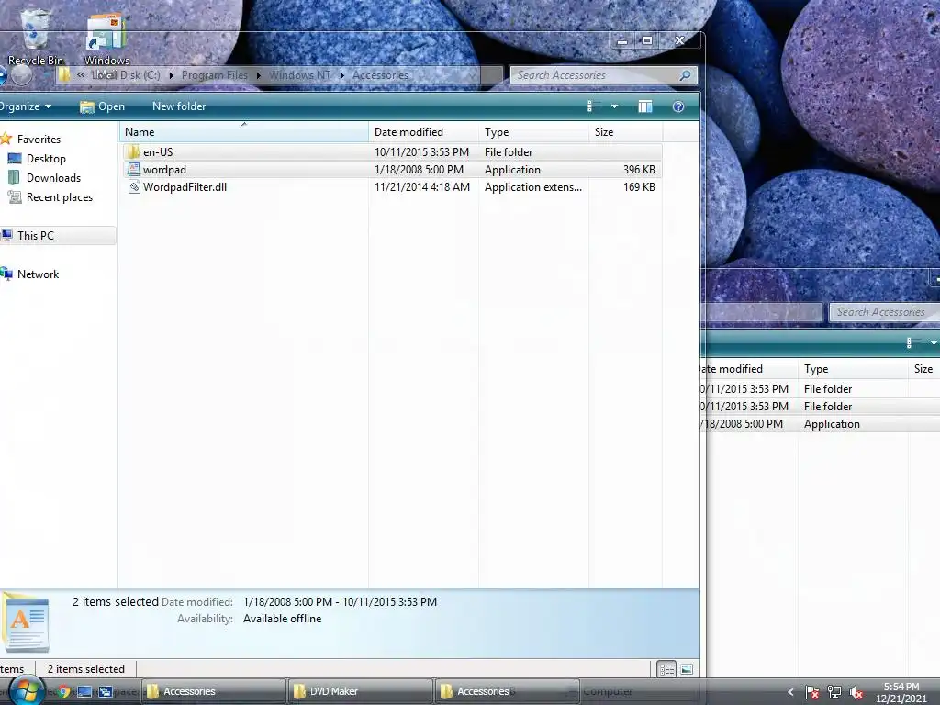Click the Switch between windows quick launch icon
Image resolution: width=940 pixels, height=705 pixels.
click(106, 691)
